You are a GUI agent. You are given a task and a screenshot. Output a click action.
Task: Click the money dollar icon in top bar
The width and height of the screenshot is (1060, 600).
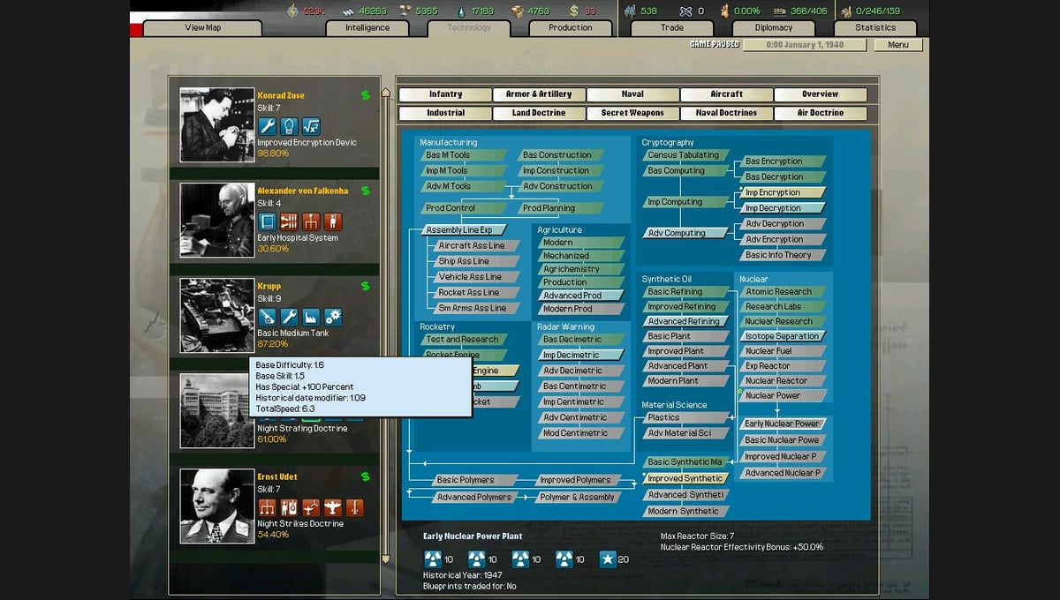point(573,11)
